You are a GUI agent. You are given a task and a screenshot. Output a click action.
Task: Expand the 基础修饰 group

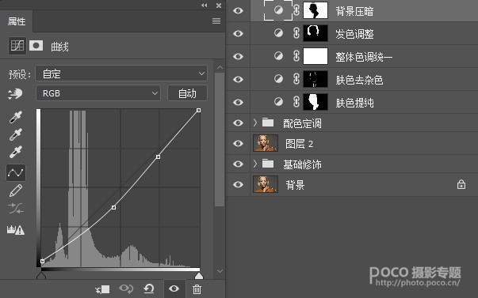255,164
